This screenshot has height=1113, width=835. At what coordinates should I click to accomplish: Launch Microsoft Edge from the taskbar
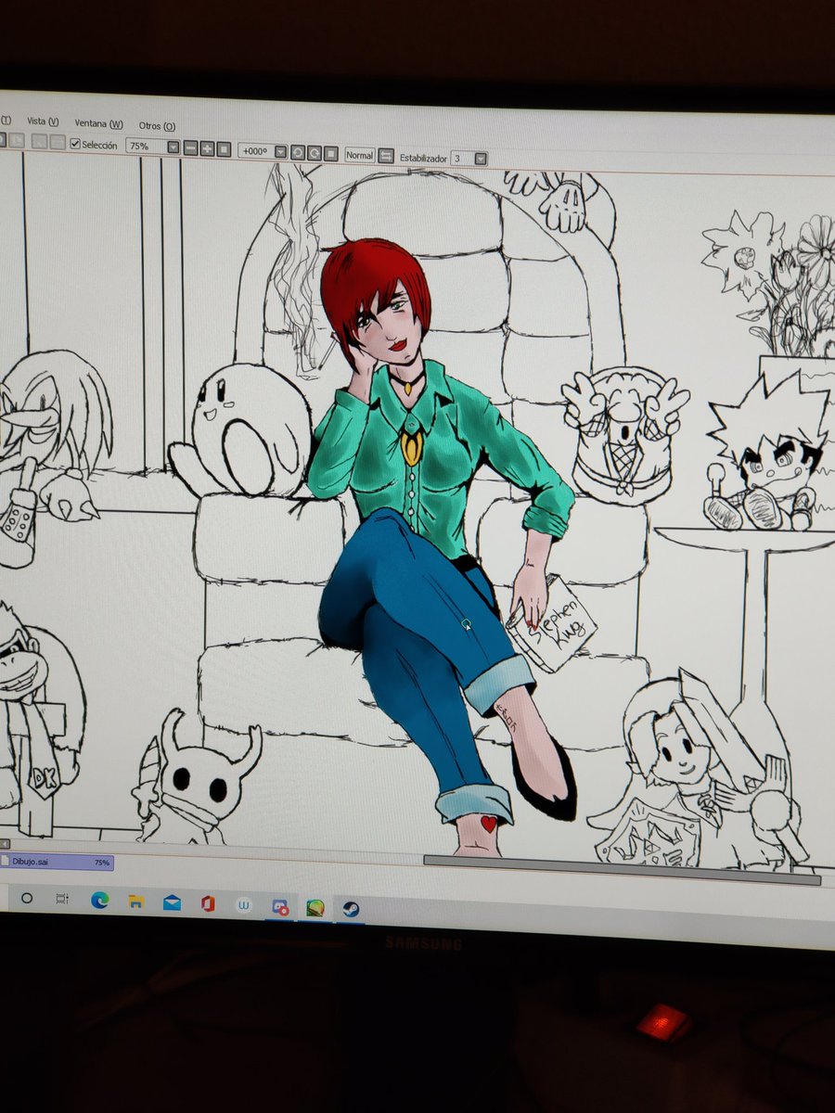tap(99, 901)
